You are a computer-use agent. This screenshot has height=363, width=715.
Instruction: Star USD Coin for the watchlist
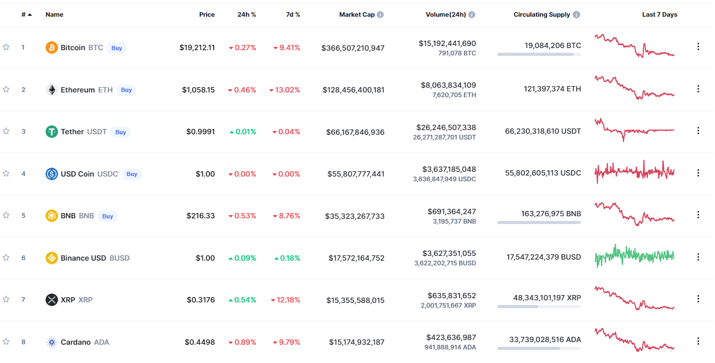click(x=6, y=173)
